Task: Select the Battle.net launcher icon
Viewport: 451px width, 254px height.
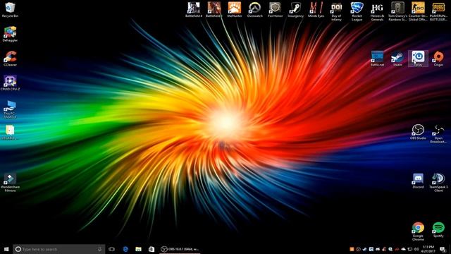Action: (377, 59)
